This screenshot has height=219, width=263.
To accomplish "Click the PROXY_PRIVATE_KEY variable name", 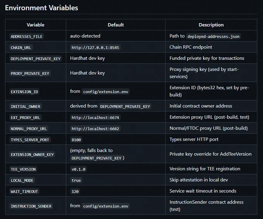I will click(30, 73).
